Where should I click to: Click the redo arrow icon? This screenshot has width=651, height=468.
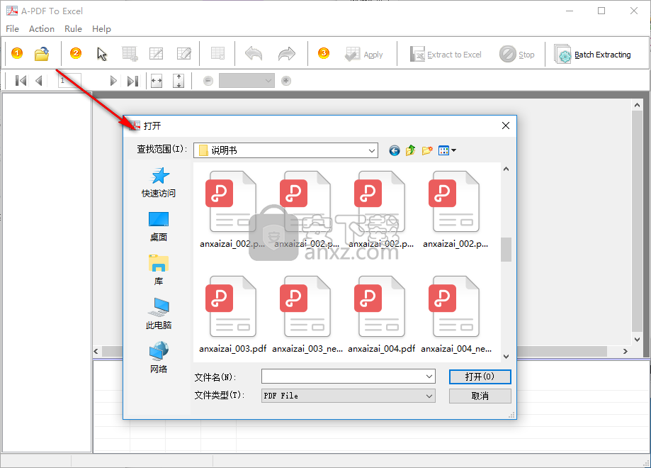pos(286,54)
